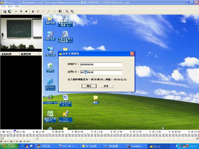The image size is (199, 149).
Task: Click show desktop quick launch icon
Action: (x=31, y=146)
